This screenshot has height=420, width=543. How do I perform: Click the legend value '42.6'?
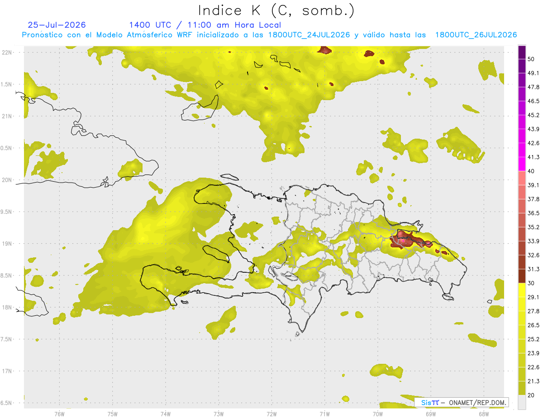(533, 143)
